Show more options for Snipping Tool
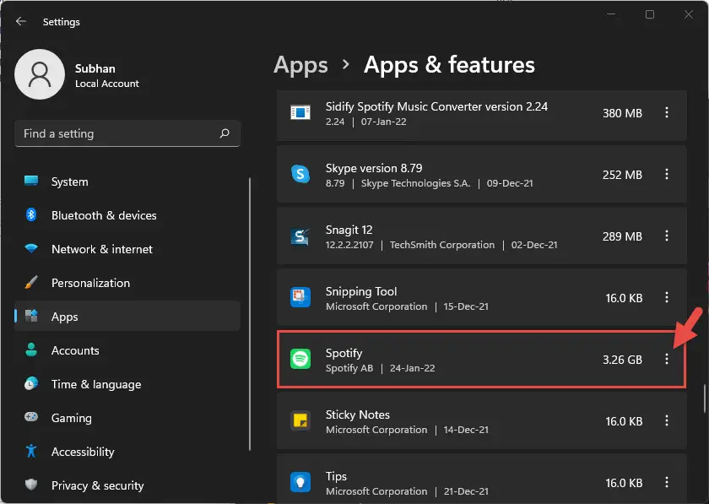The width and height of the screenshot is (709, 504). pyautogui.click(x=667, y=297)
